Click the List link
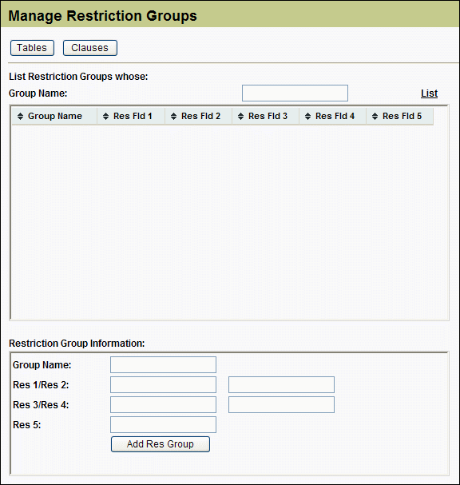The width and height of the screenshot is (460, 485). pos(429,93)
